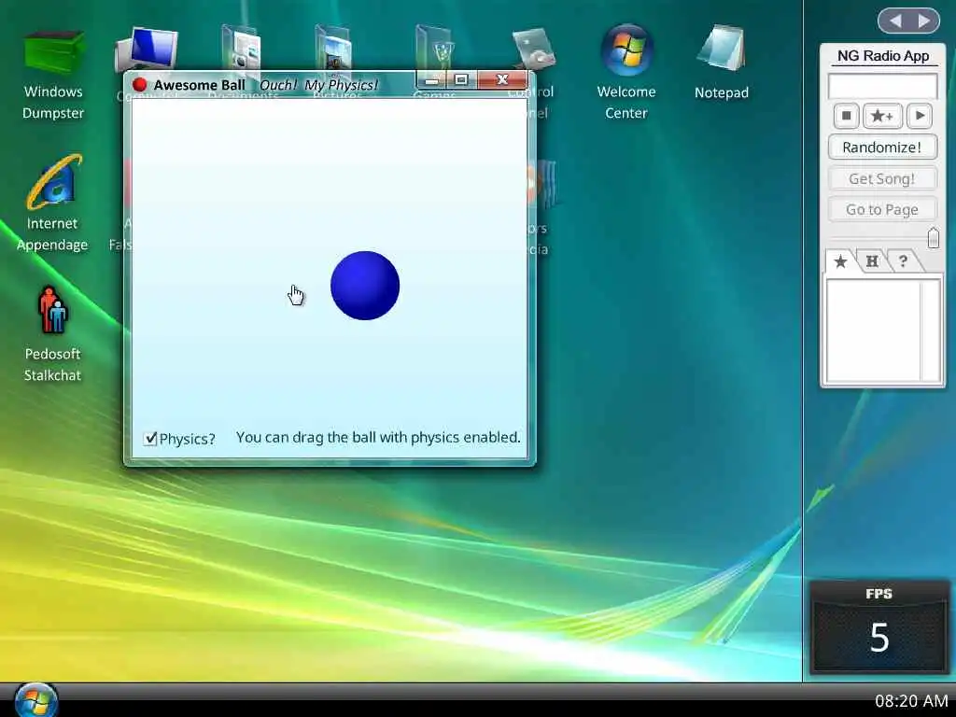
Task: Maximize the Awesome Ball window
Action: [461, 80]
